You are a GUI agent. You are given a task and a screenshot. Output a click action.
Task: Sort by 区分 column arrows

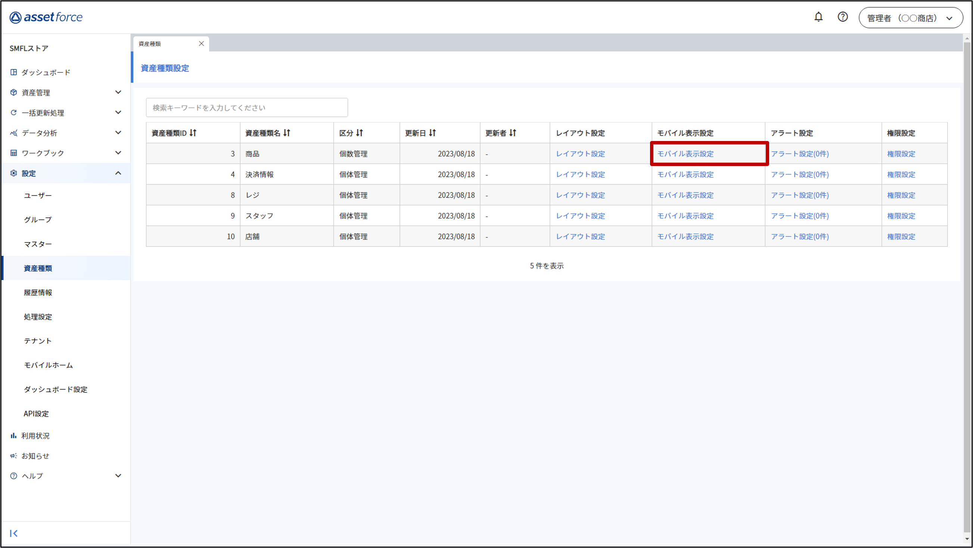pos(360,133)
